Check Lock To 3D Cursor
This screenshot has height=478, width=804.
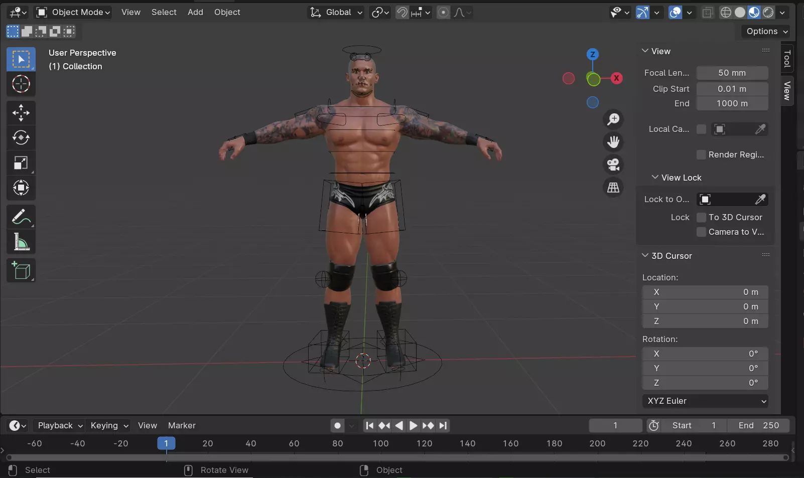click(x=701, y=217)
